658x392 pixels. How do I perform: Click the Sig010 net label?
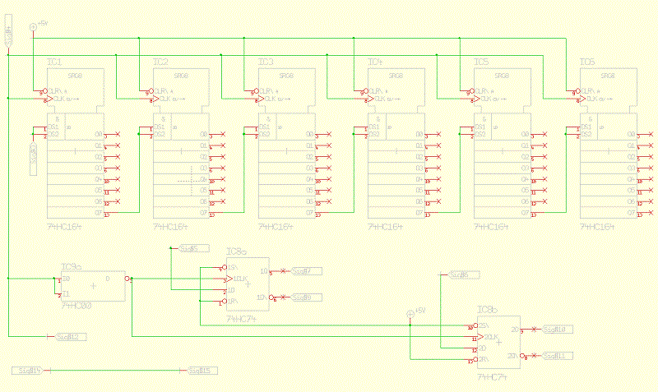[558, 330]
